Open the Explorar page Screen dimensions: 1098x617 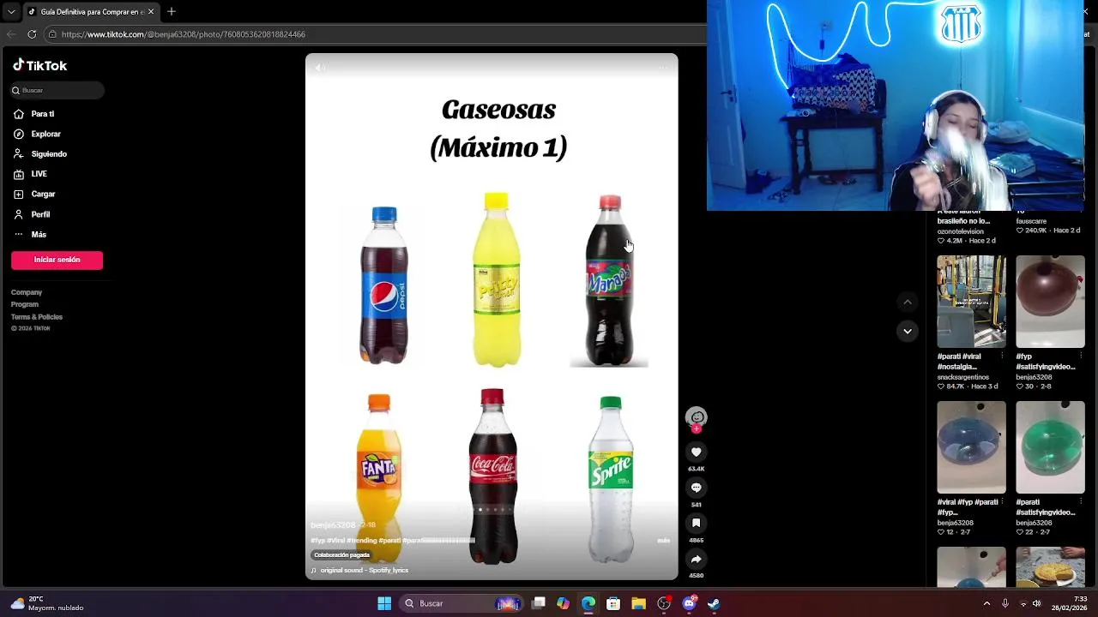38,134
